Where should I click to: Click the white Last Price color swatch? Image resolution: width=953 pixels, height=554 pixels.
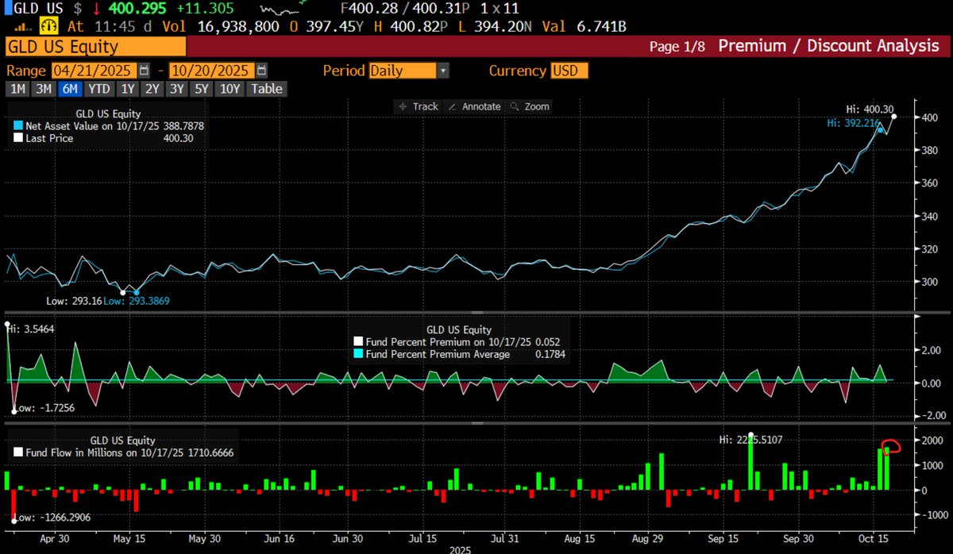19,138
